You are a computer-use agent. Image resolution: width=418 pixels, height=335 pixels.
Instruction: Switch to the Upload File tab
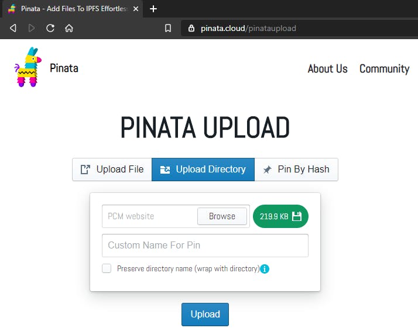coord(112,170)
